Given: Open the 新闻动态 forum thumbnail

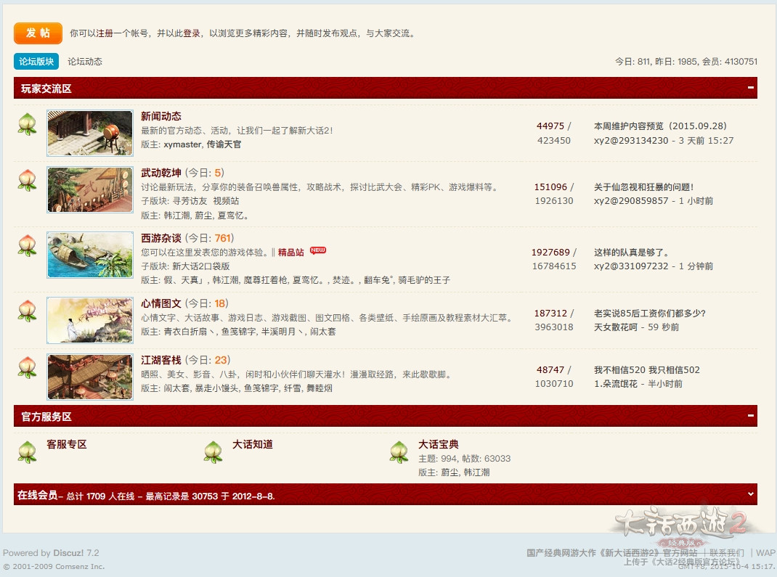Looking at the screenshot, I should click(x=90, y=133).
